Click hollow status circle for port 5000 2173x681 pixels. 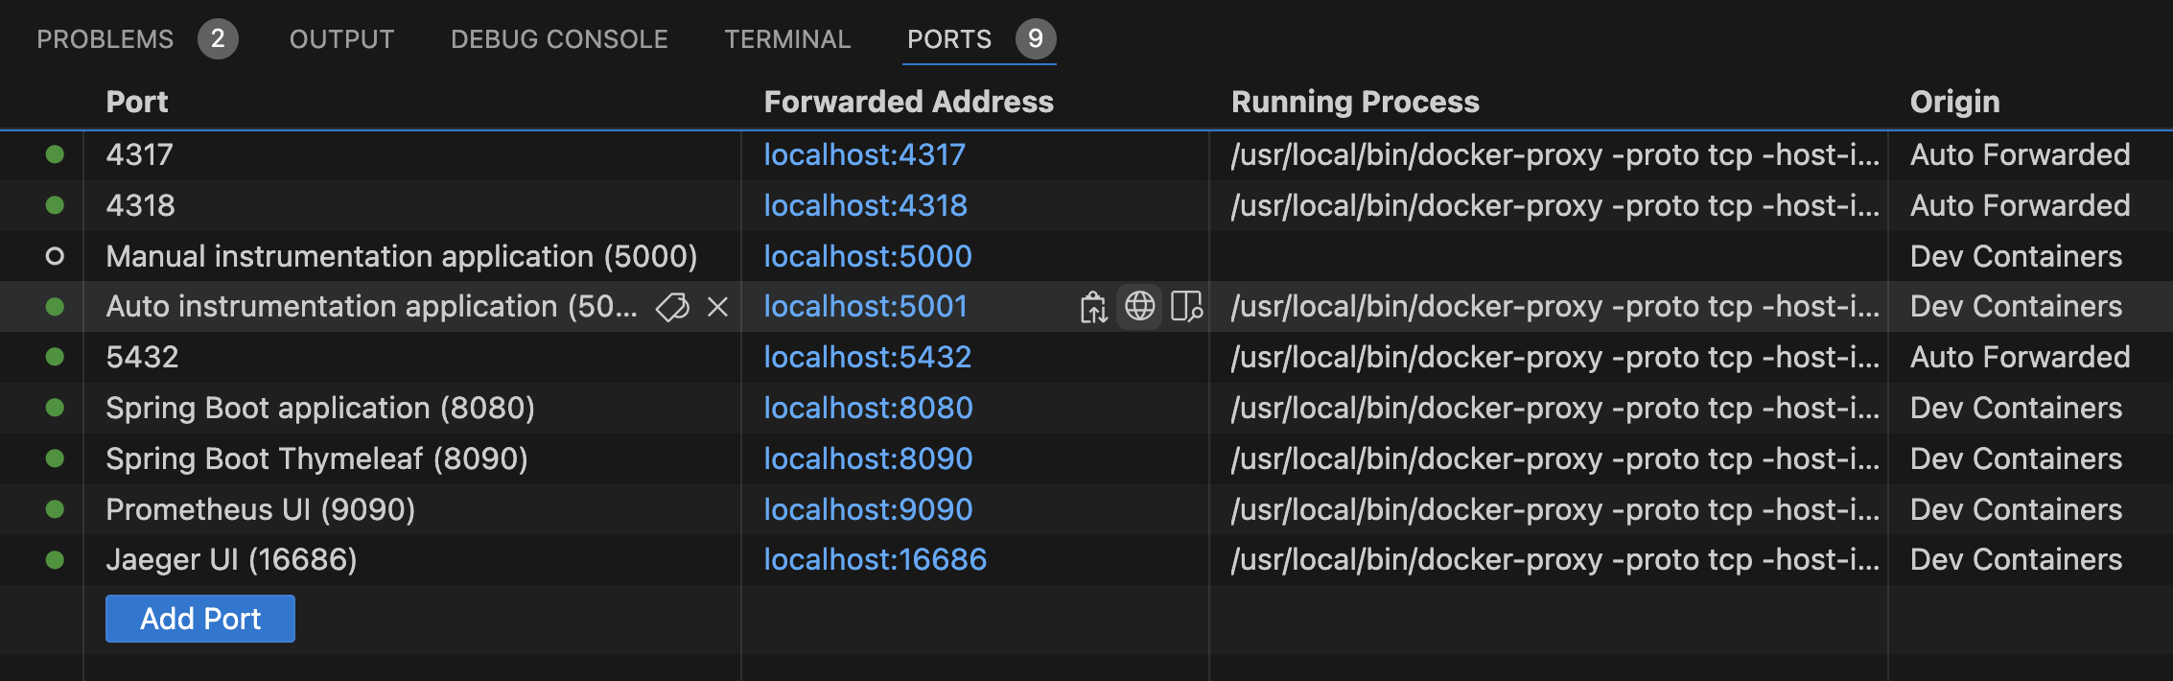[x=55, y=256]
